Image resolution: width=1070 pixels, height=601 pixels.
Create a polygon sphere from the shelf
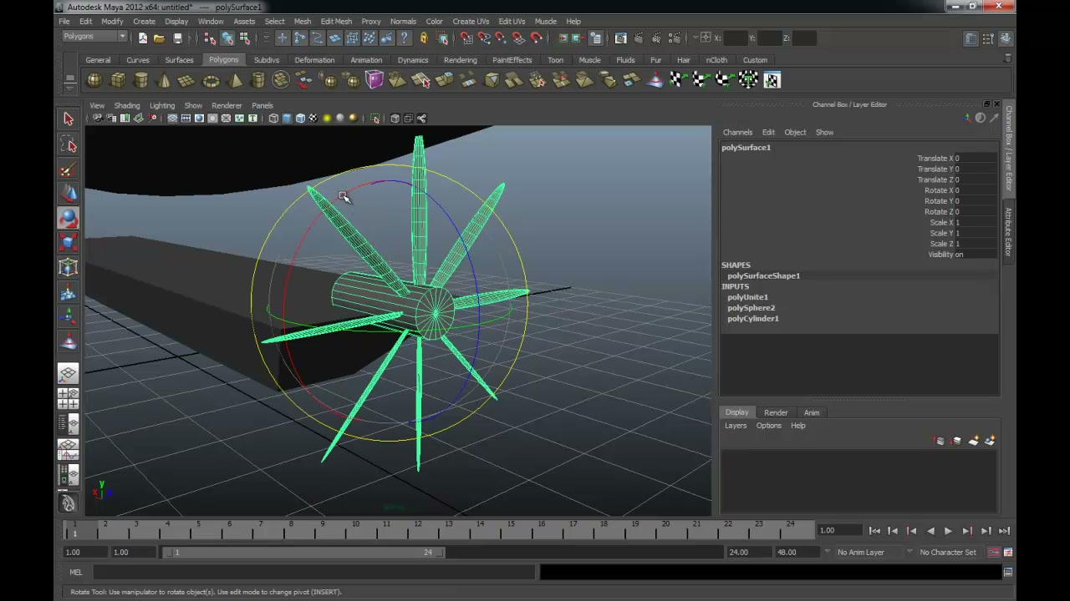tap(94, 80)
